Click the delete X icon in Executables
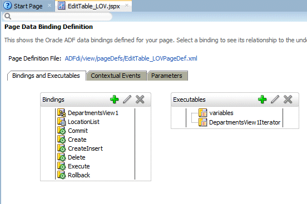 coord(288,99)
